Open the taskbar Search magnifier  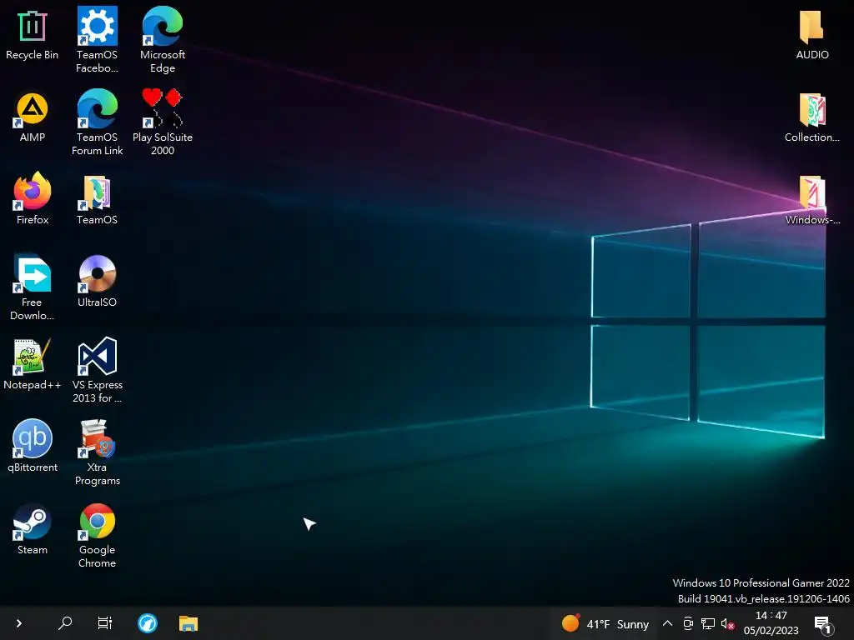tap(65, 623)
